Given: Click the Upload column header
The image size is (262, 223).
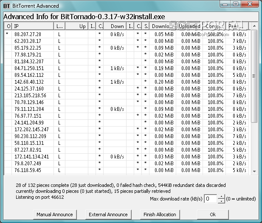Looking at the screenshot, I should [189, 26].
